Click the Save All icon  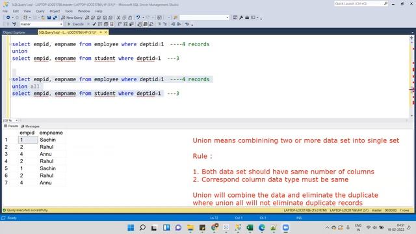click(55, 18)
